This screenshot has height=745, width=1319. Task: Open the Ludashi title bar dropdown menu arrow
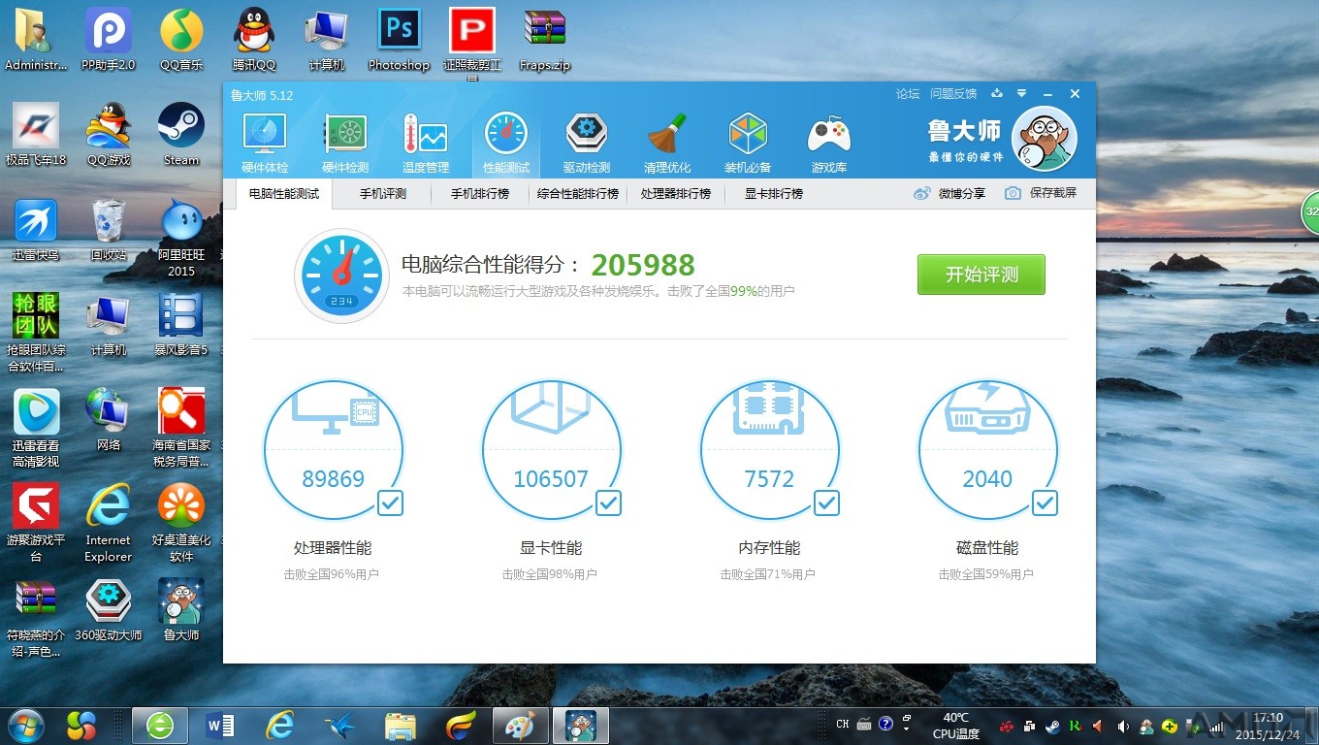click(x=1021, y=94)
